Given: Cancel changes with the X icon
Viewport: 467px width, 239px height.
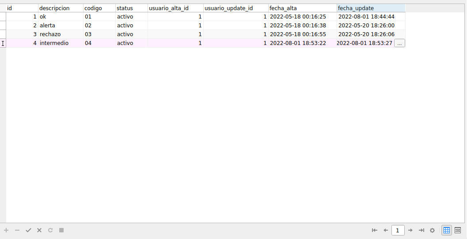Looking at the screenshot, I should point(39,230).
